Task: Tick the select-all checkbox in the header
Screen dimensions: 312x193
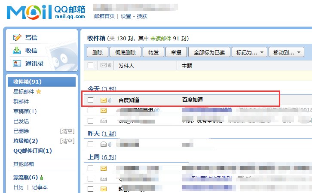Action: click(x=90, y=65)
